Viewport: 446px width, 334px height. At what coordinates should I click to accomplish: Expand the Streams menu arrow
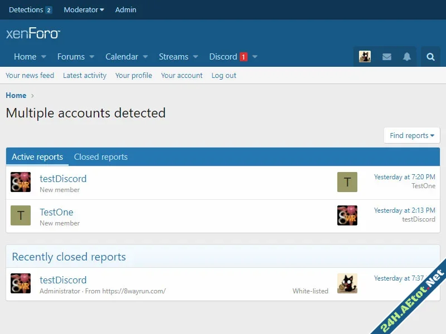point(196,57)
